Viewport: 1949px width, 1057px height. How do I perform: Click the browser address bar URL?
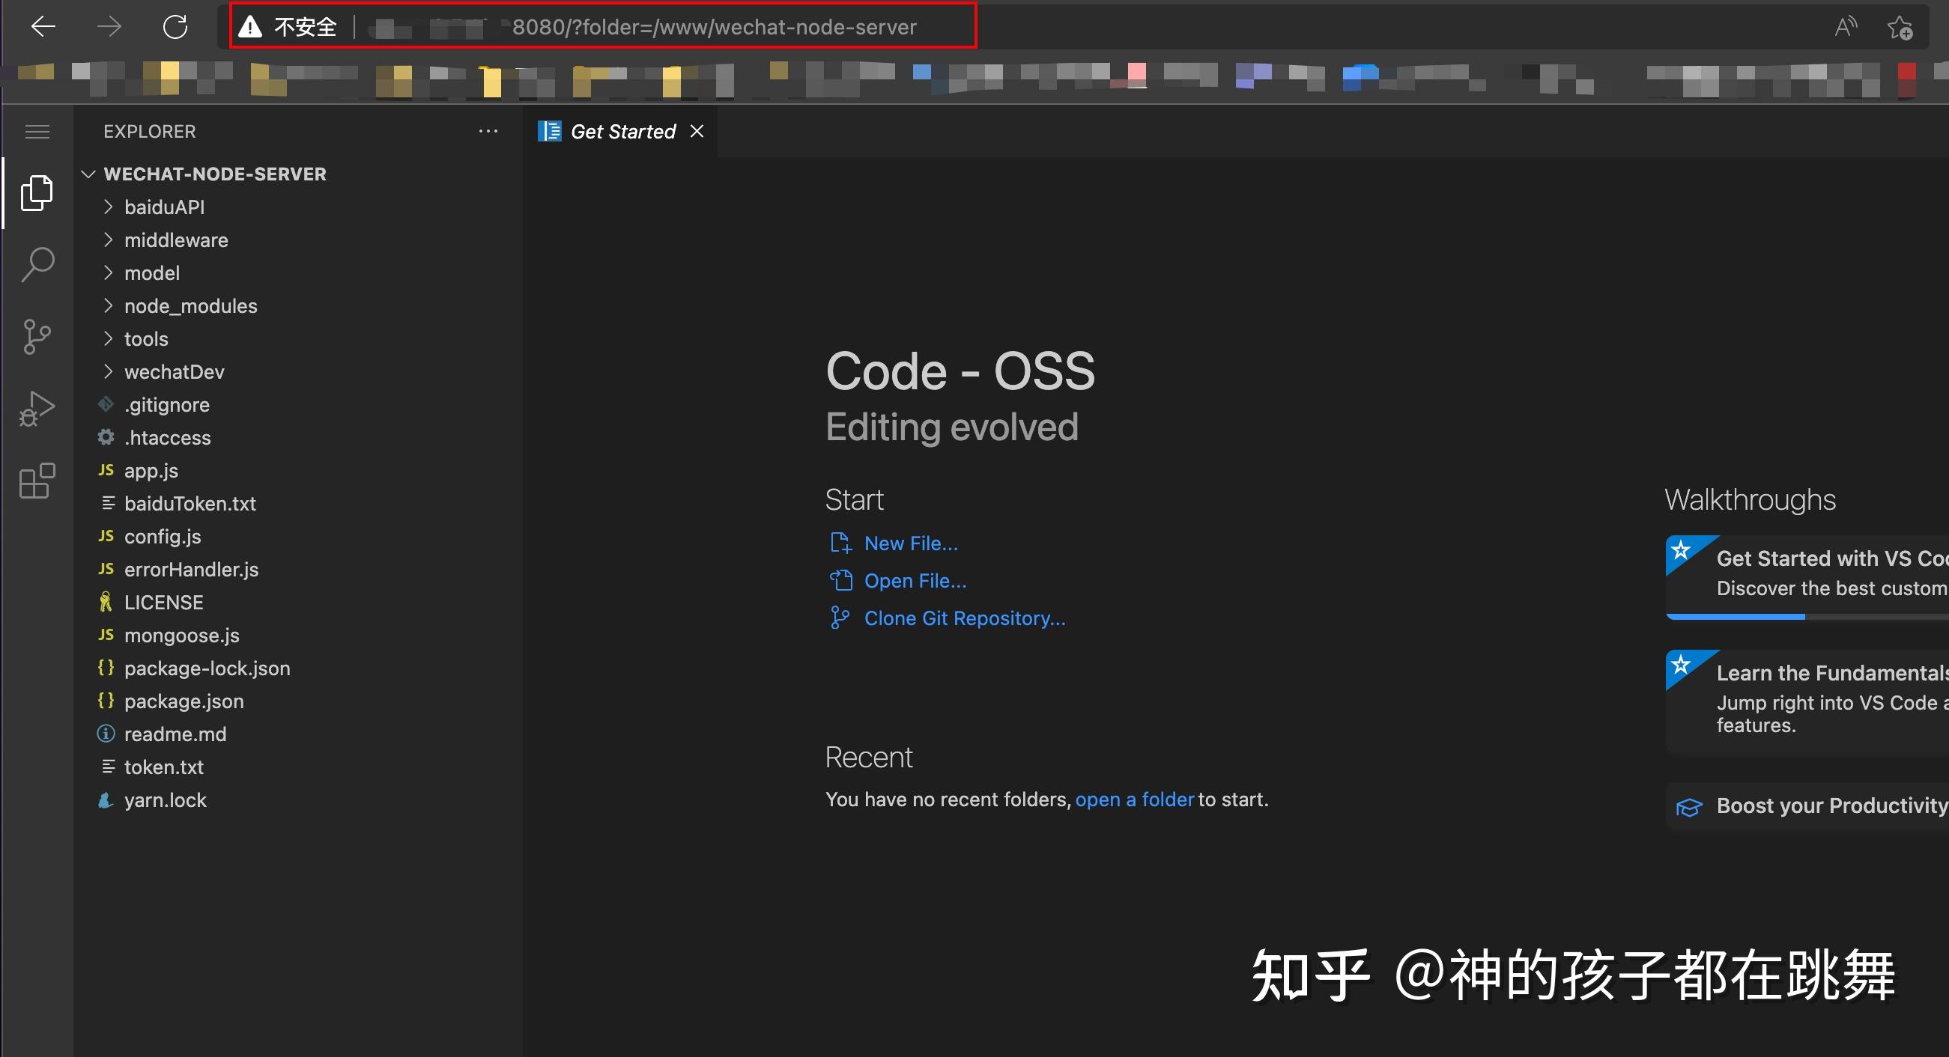[713, 27]
